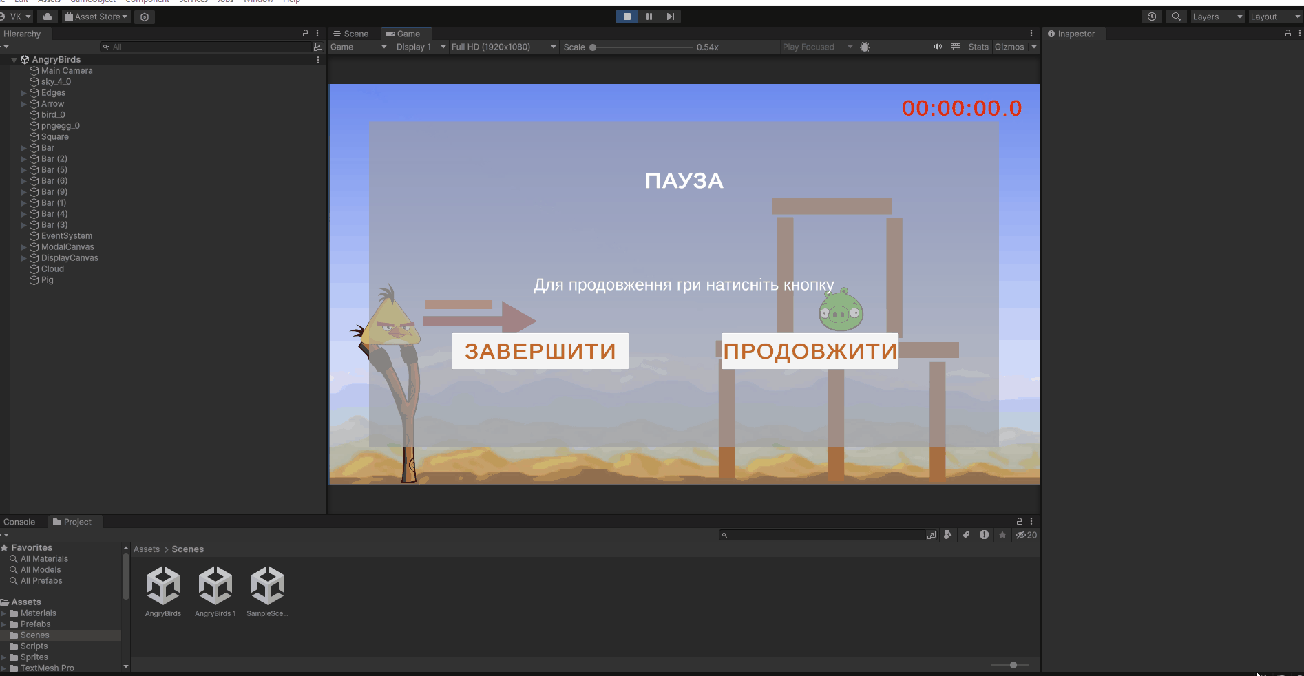Image resolution: width=1304 pixels, height=676 pixels.
Task: Click the Project search-in-package icon
Action: point(932,535)
